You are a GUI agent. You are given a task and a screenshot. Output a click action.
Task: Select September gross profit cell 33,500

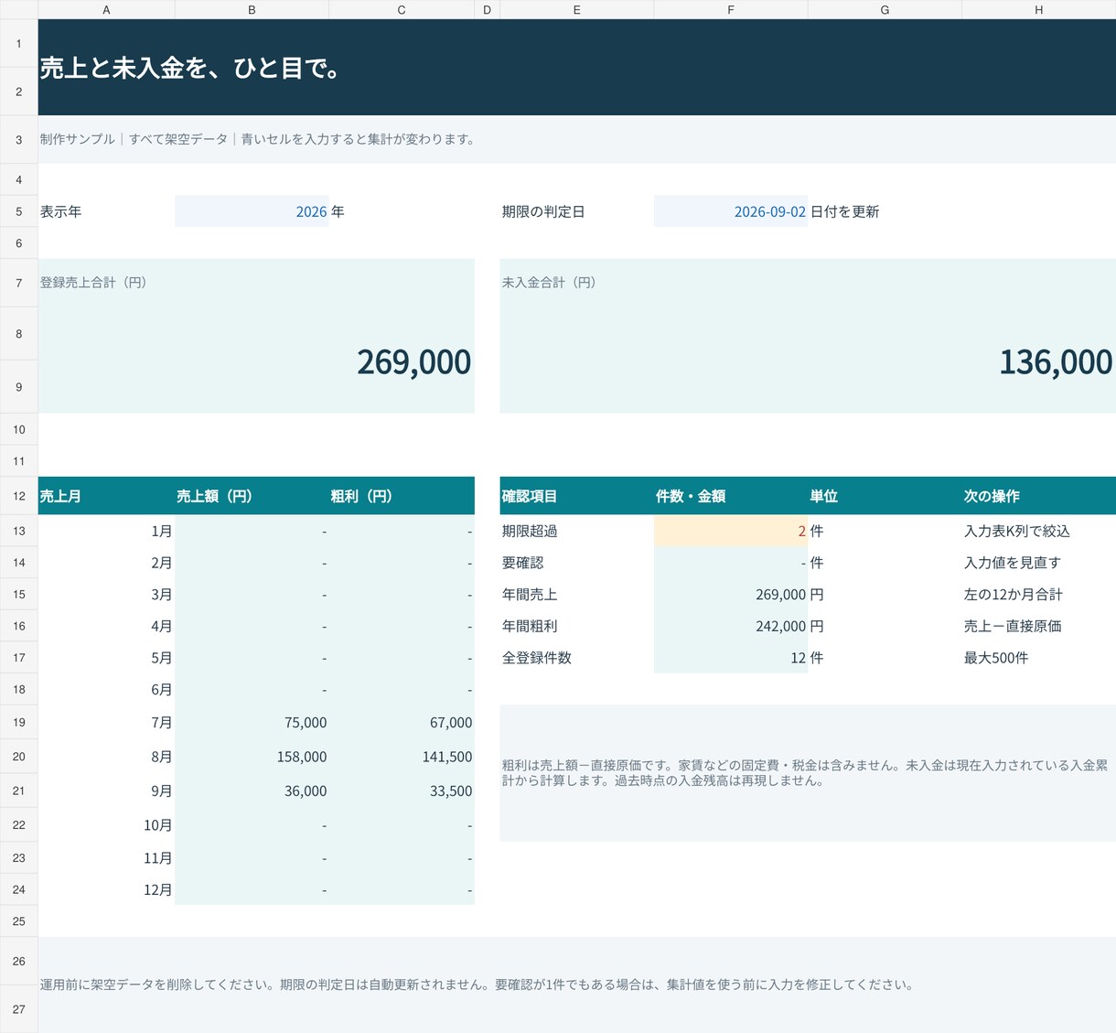click(402, 791)
